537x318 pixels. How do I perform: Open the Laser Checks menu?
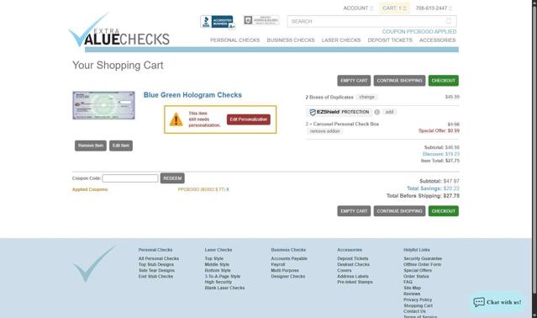click(341, 40)
